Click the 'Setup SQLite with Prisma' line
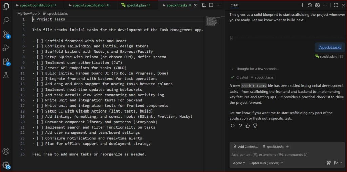Image resolution: width=347 pixels, height=172 pixels. 99,57
